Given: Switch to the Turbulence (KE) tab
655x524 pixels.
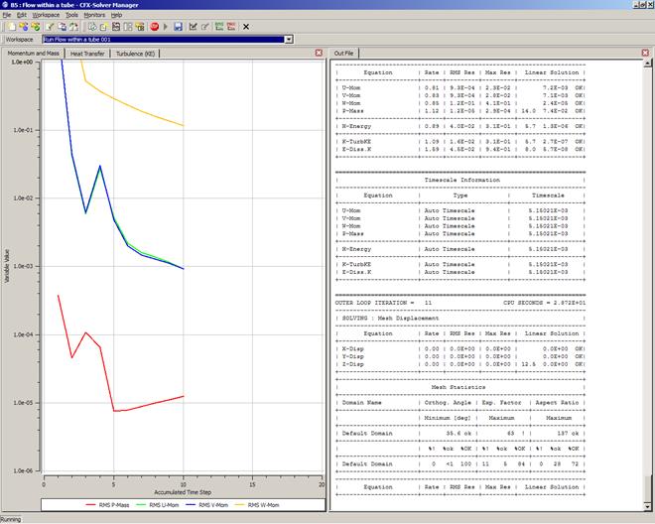Looking at the screenshot, I should tap(136, 52).
